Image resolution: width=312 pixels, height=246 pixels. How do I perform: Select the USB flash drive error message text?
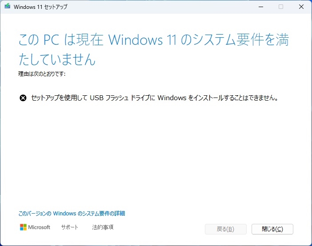click(154, 98)
